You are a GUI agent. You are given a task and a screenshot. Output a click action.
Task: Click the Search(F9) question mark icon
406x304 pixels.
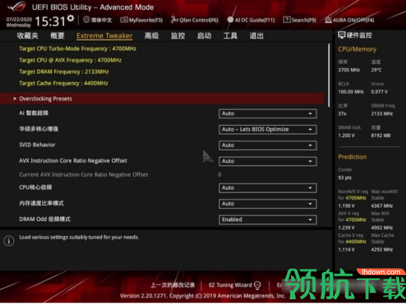point(287,20)
